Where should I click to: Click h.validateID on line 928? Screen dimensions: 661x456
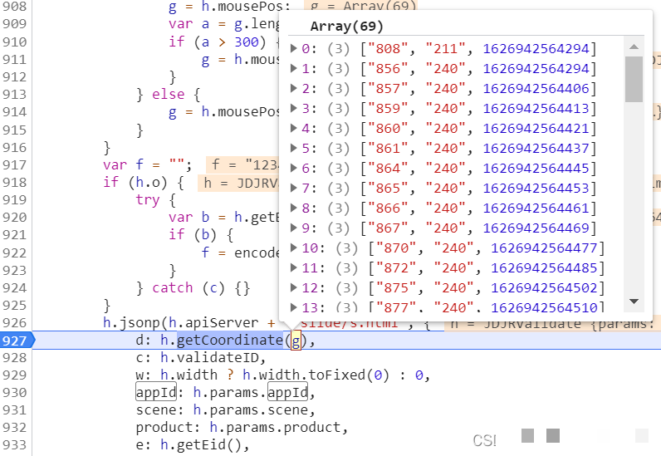(212, 357)
